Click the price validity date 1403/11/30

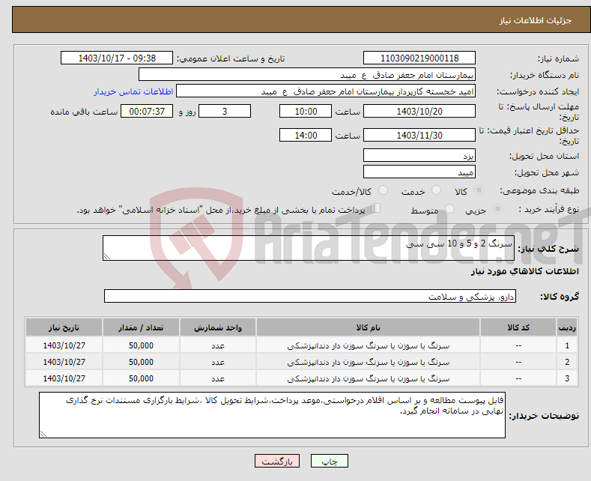[x=419, y=135]
